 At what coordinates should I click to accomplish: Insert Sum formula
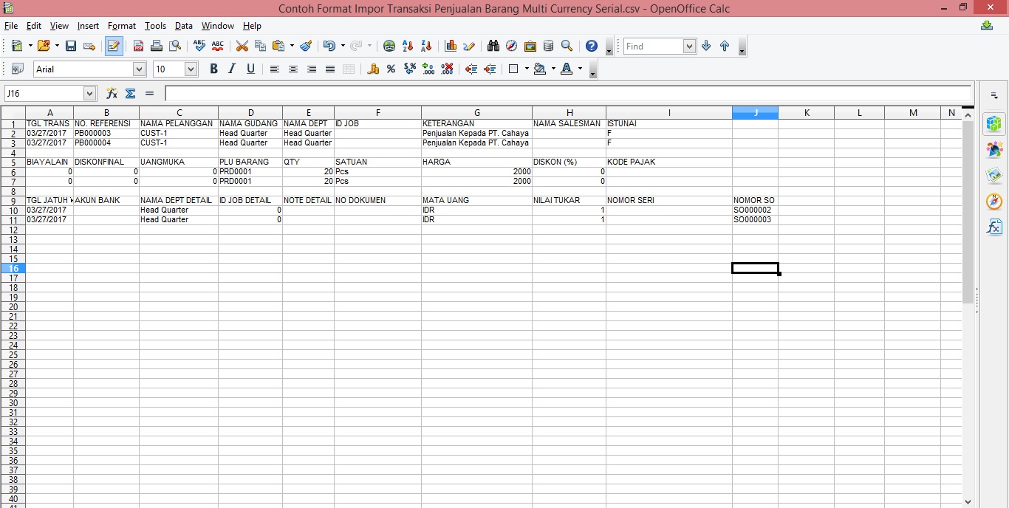coord(130,93)
